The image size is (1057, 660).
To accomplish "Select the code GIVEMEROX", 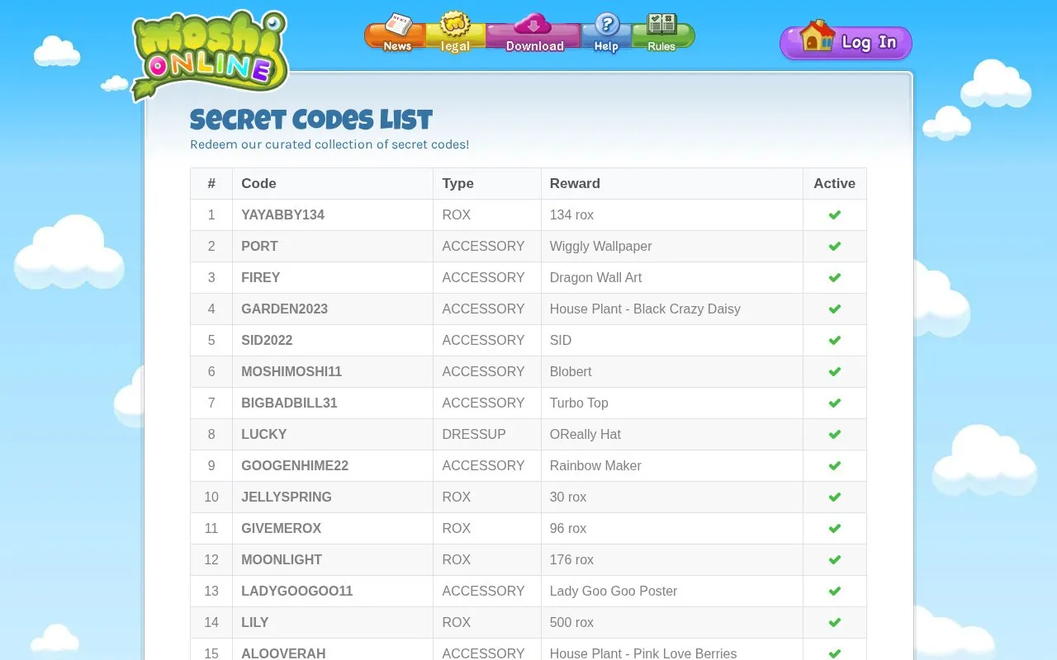I will [281, 528].
